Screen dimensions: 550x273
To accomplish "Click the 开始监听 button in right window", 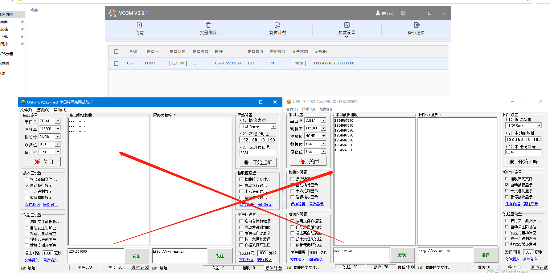I will (x=524, y=162).
